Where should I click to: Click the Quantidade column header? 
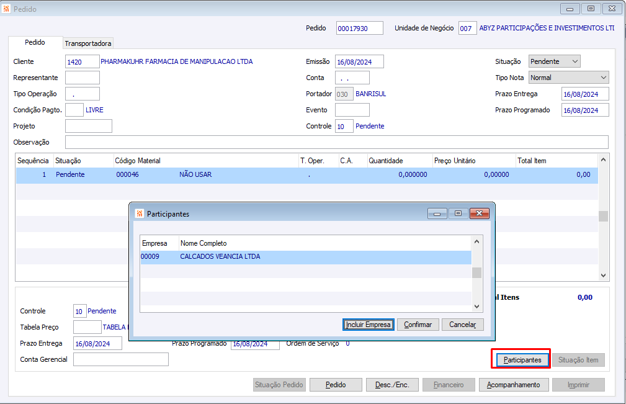coord(399,161)
